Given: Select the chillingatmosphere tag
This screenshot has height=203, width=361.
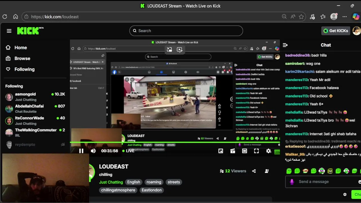Looking at the screenshot, I should (x=118, y=190).
